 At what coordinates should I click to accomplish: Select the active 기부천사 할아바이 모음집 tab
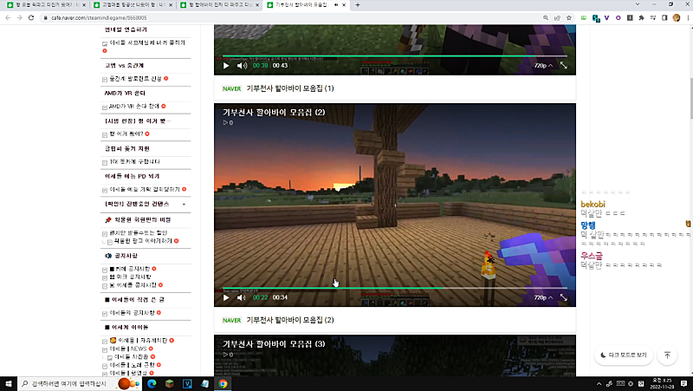(305, 5)
